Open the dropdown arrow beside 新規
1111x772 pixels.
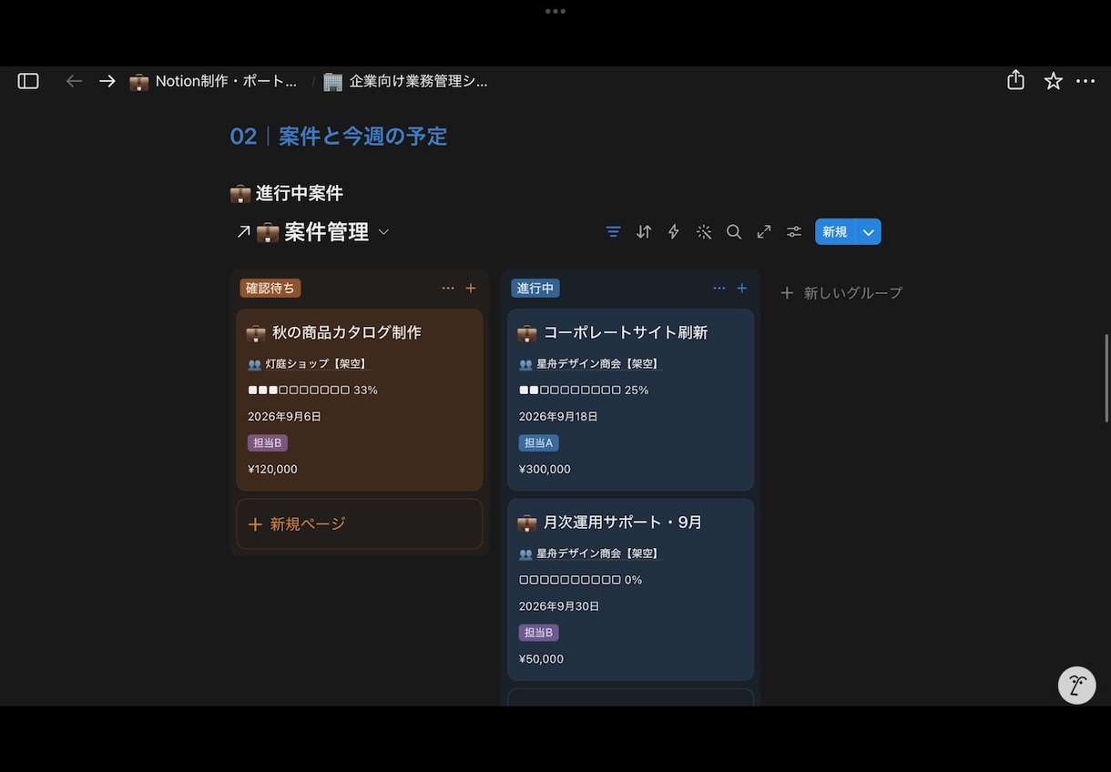[869, 232]
